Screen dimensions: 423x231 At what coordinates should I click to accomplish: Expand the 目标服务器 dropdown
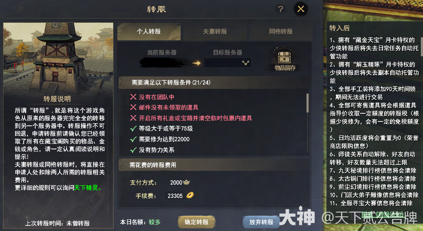click(x=227, y=63)
